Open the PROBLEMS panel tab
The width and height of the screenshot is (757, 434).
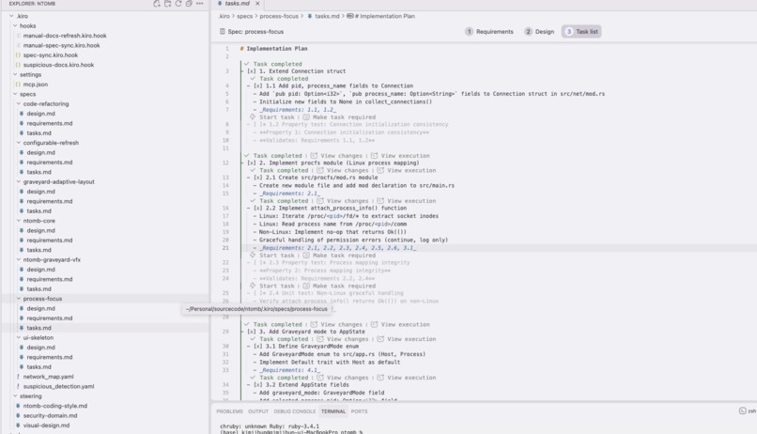point(229,411)
